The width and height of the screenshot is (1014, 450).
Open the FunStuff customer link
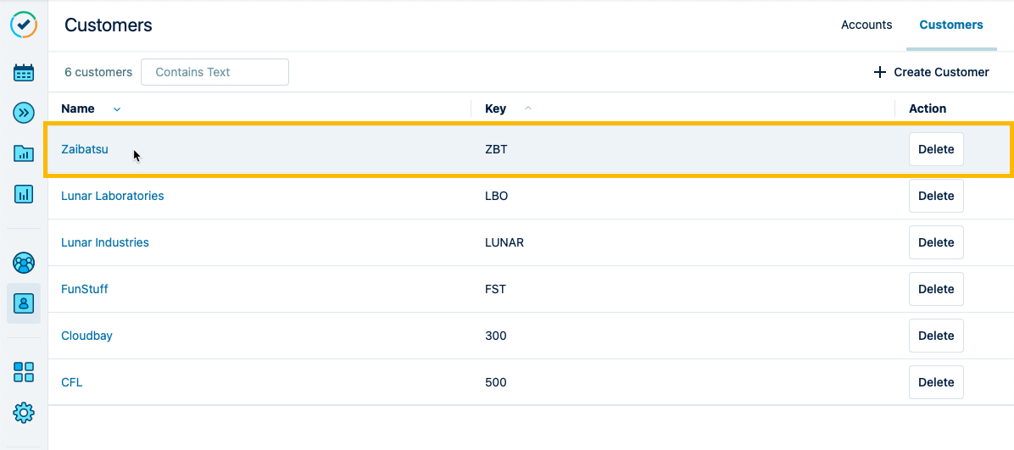click(85, 289)
